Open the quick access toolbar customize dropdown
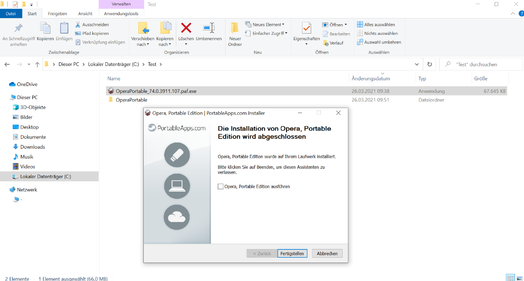Image resolution: width=524 pixels, height=281 pixels. (31, 5)
